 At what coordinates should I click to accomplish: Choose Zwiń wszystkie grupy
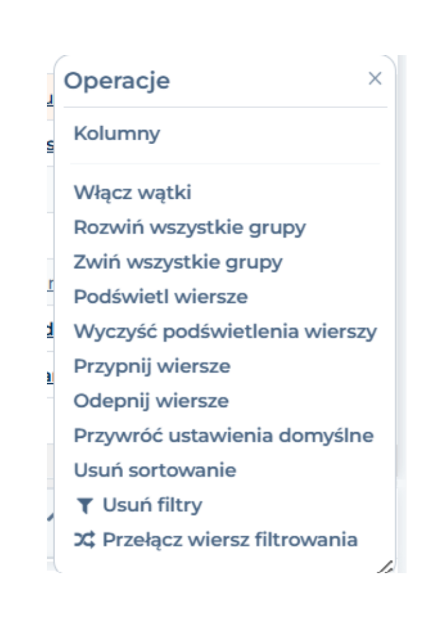point(178,262)
